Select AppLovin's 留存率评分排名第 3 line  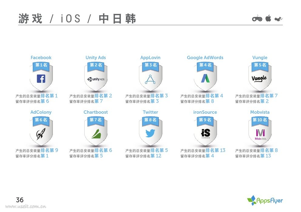[142, 101]
